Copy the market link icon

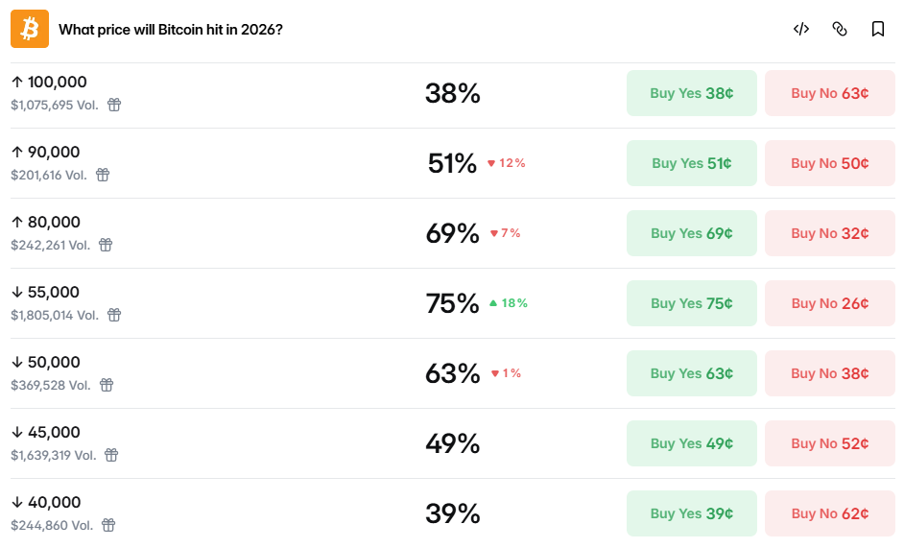[x=840, y=29]
